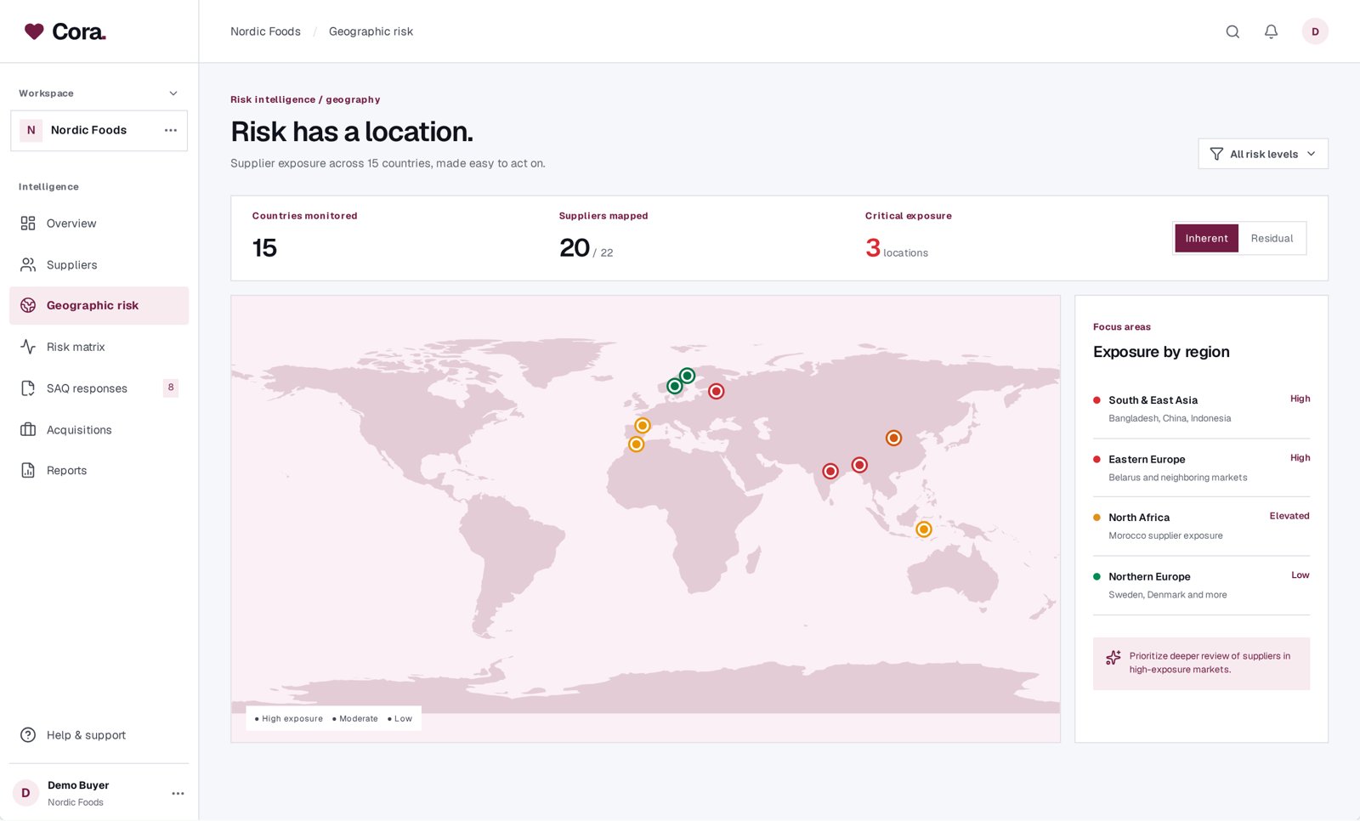Click the orange marker over Morocco
Viewport: 1360px width, 821px height.
[x=636, y=444]
